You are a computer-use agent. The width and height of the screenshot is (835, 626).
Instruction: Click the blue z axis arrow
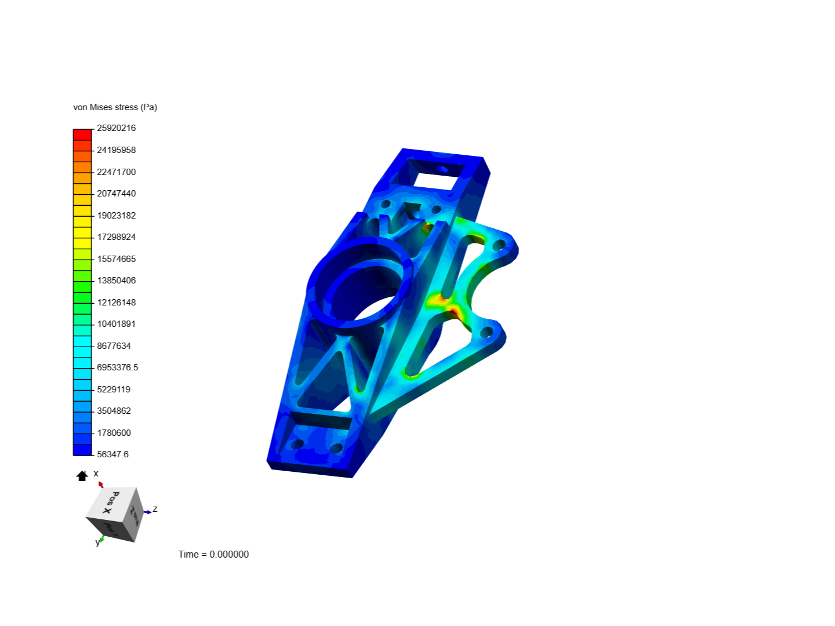tap(148, 512)
